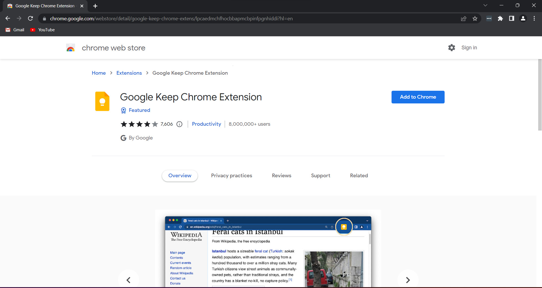The height and width of the screenshot is (288, 542).
Task: Advance the screenshot carousel with right arrow
Action: (408, 280)
